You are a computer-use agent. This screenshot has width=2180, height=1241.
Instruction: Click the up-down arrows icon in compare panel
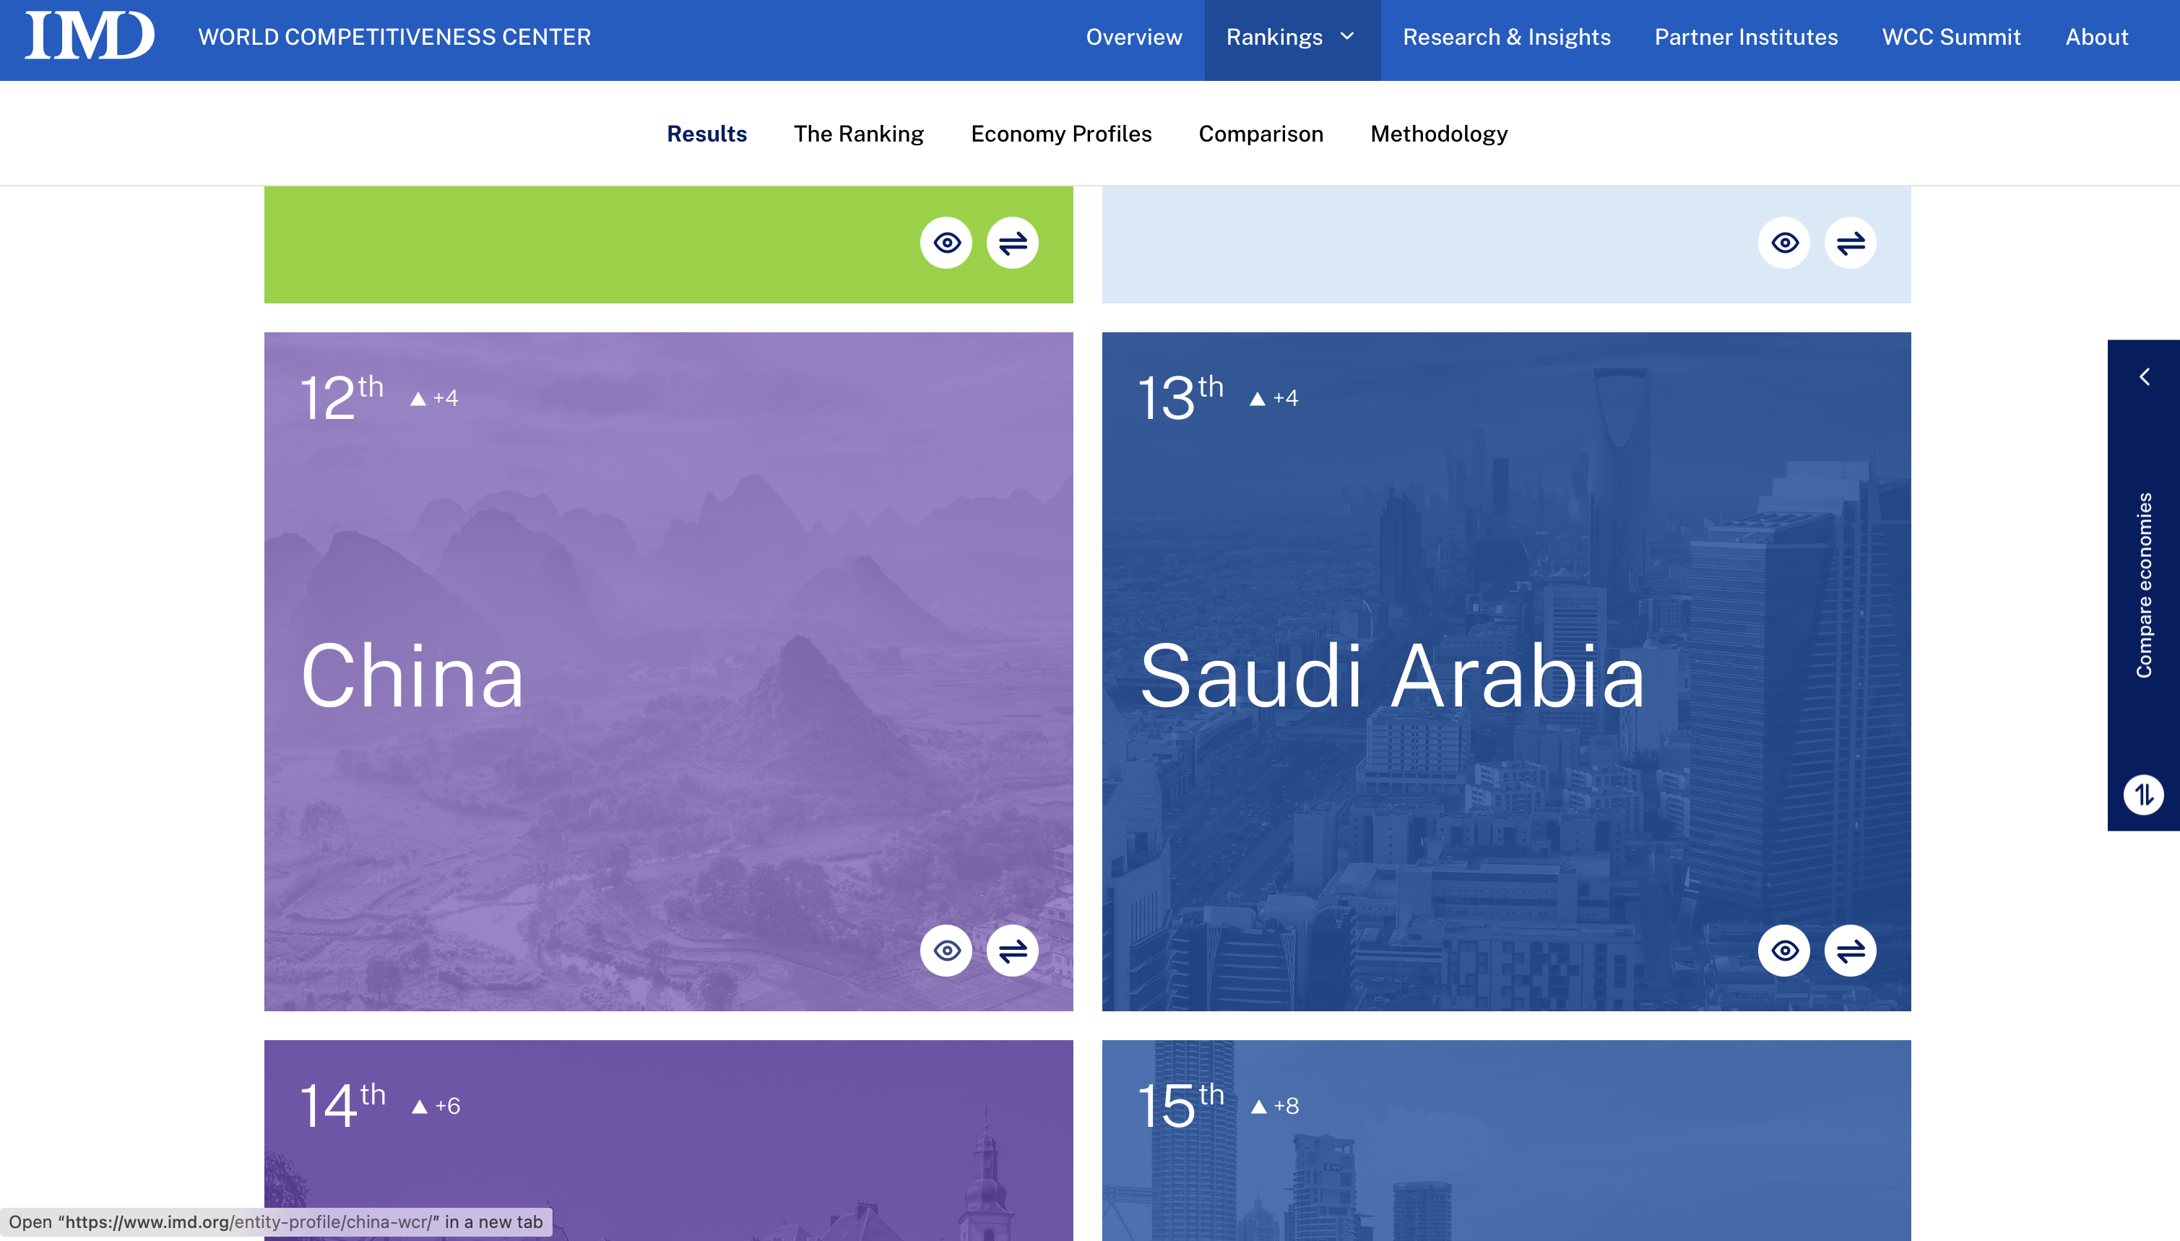(x=2143, y=795)
